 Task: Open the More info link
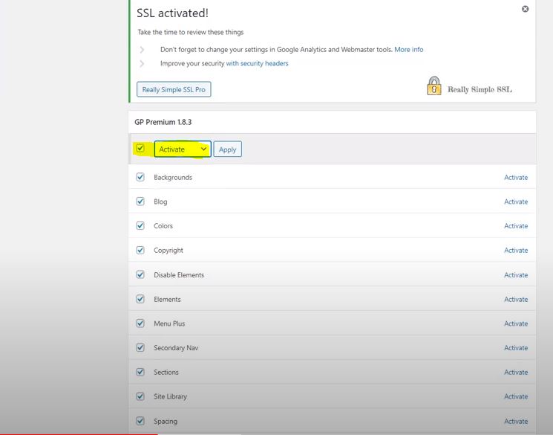409,50
